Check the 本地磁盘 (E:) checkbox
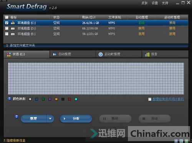 coord(7,34)
